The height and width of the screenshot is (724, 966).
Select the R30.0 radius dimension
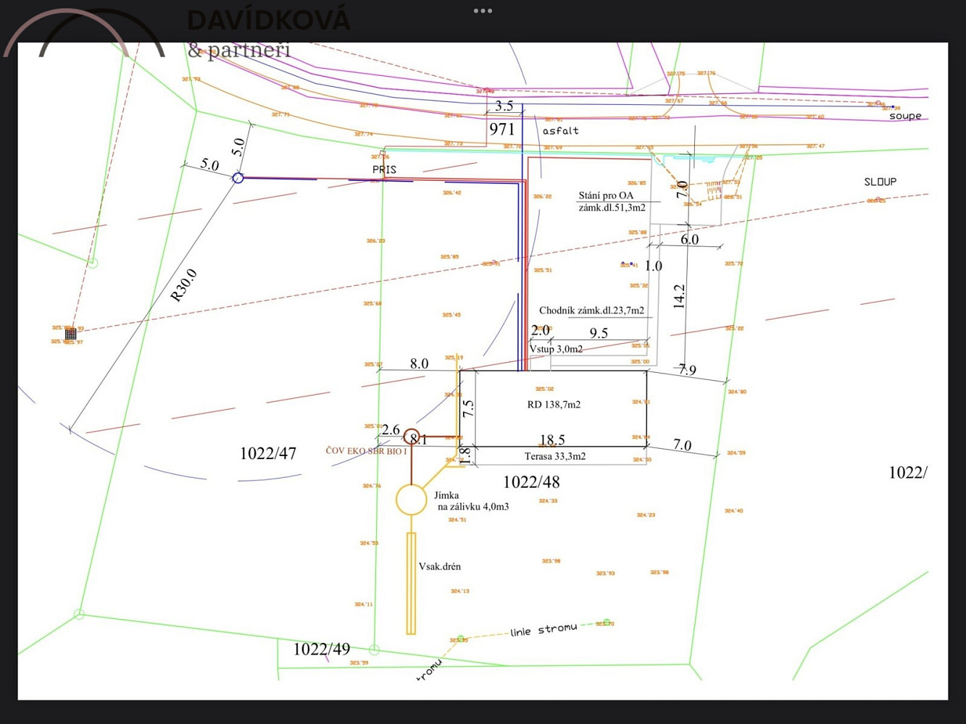pyautogui.click(x=183, y=285)
